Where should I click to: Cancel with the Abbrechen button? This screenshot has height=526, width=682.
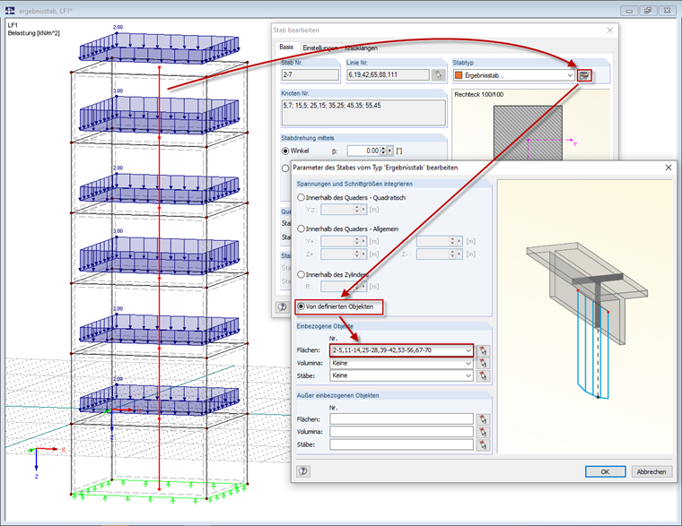(x=651, y=471)
